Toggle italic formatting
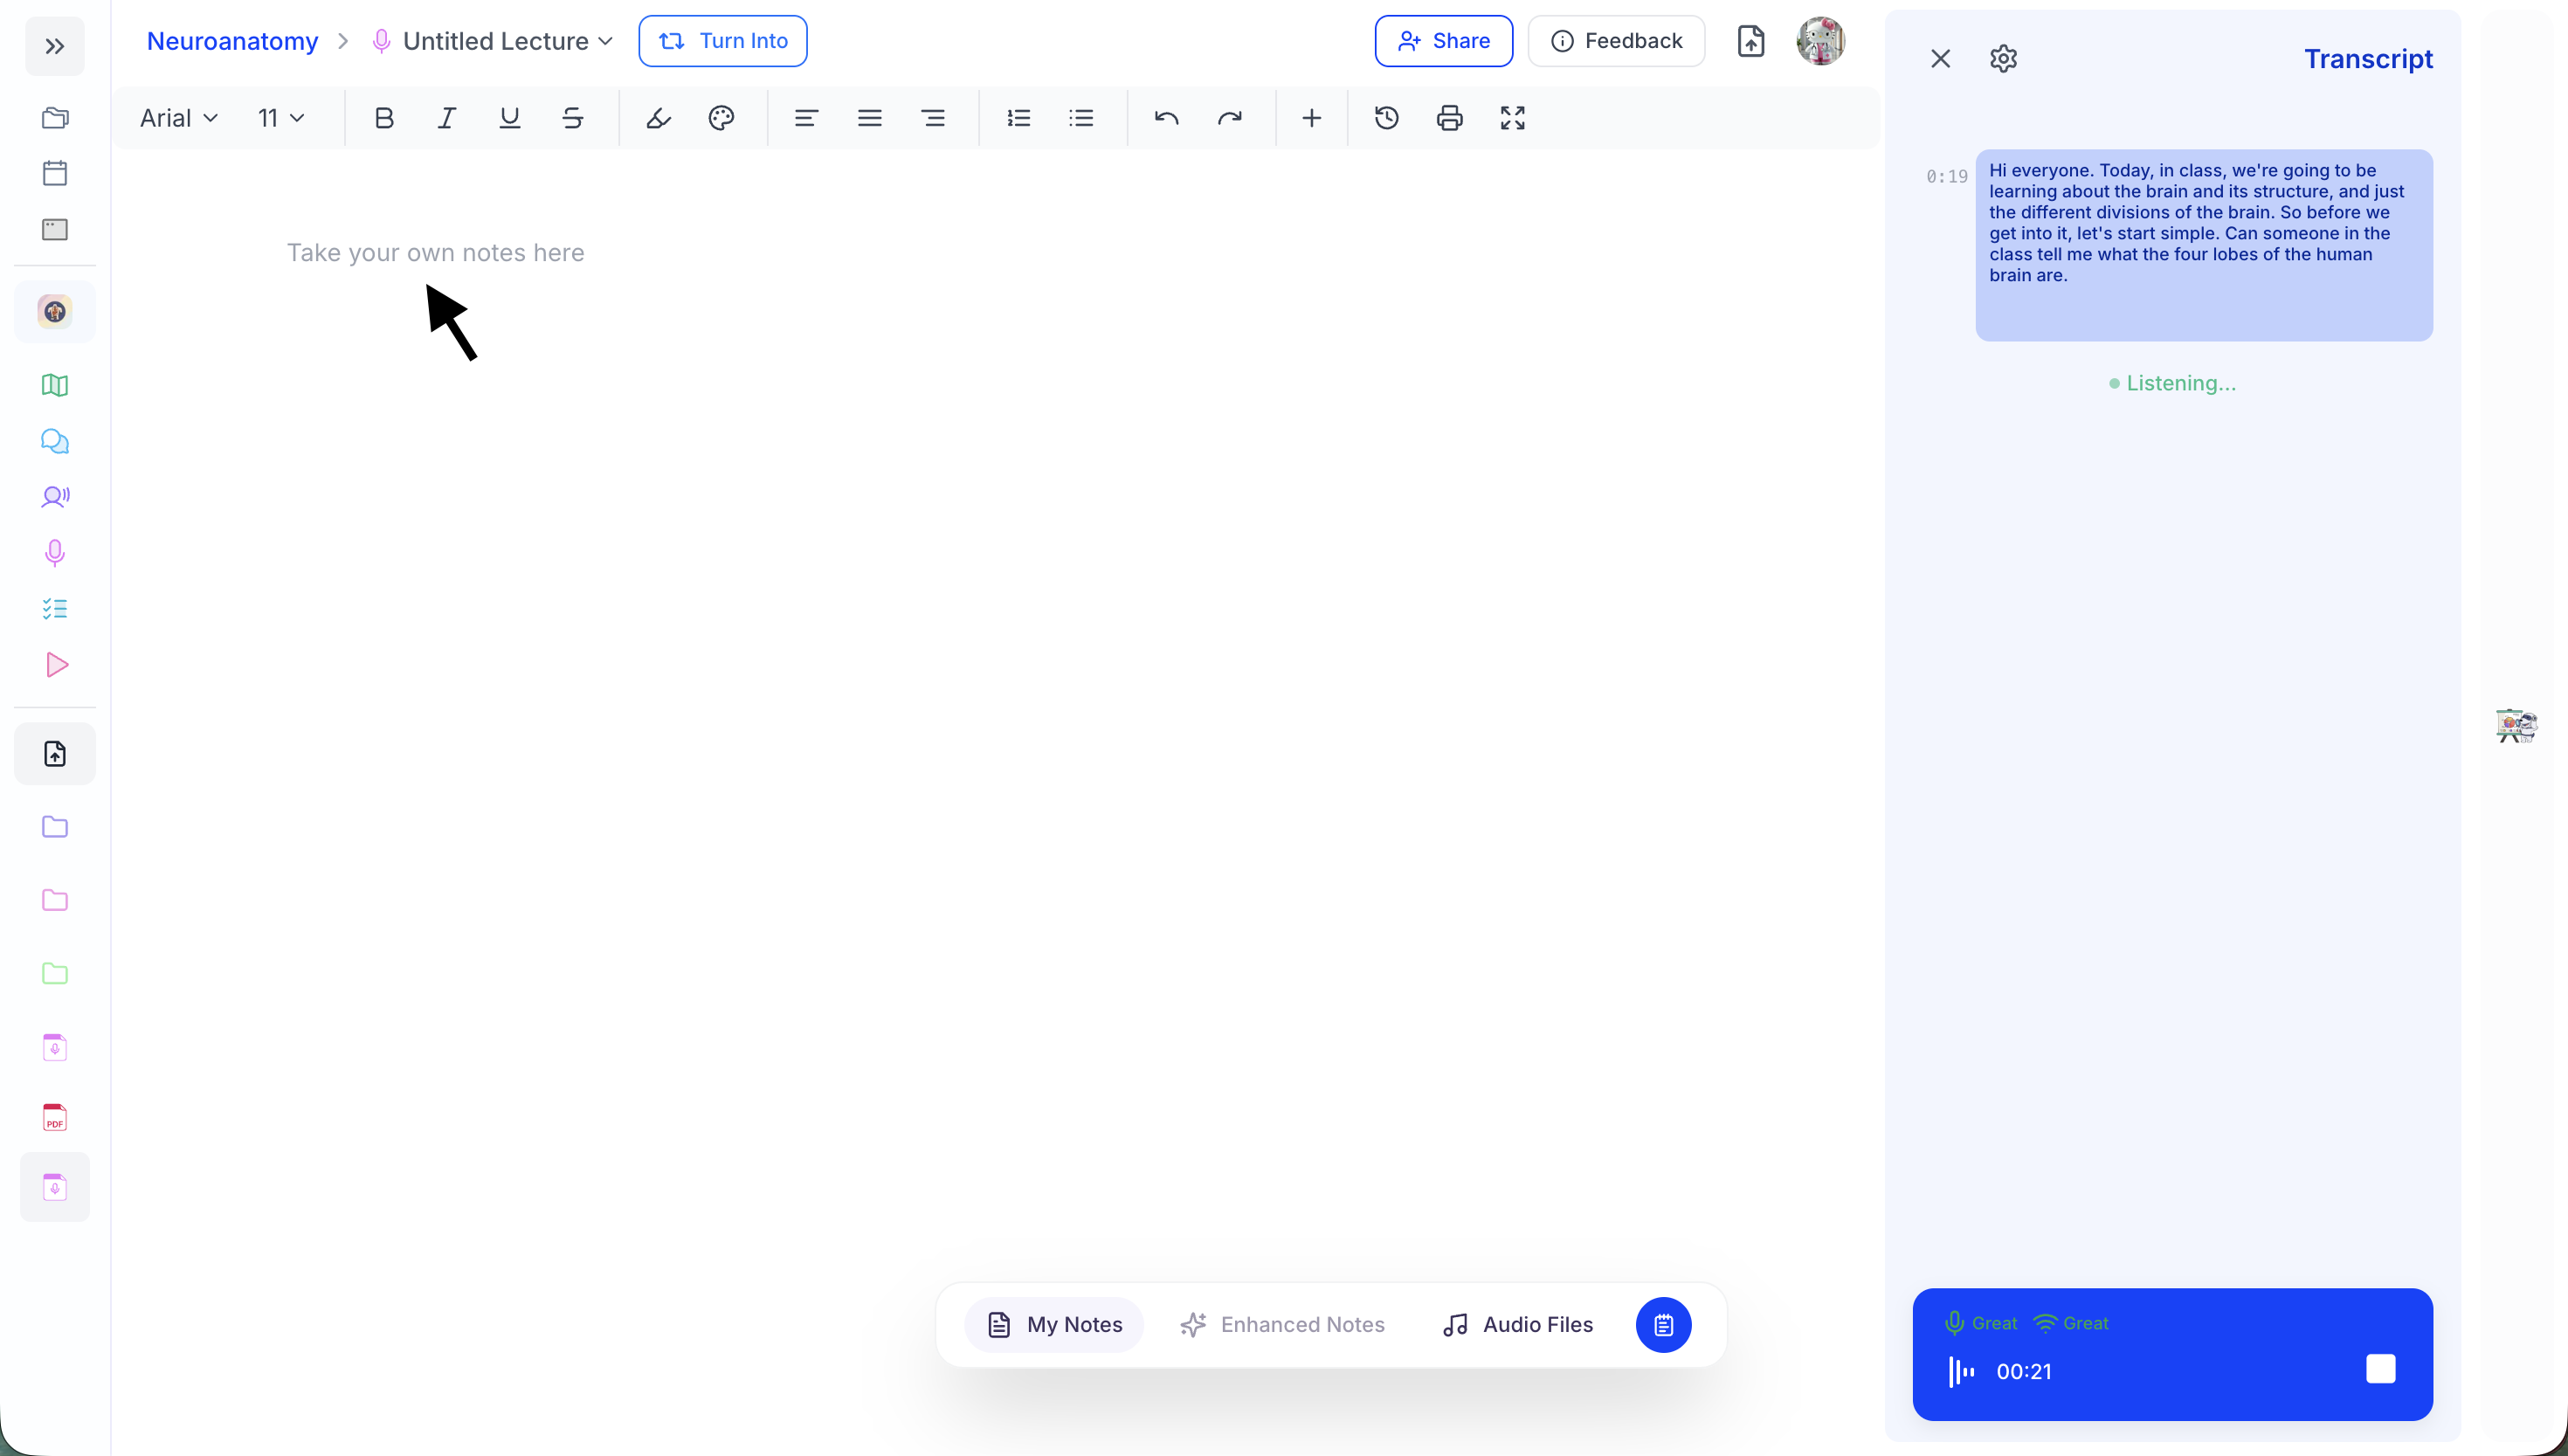This screenshot has height=1456, width=2568. click(447, 118)
